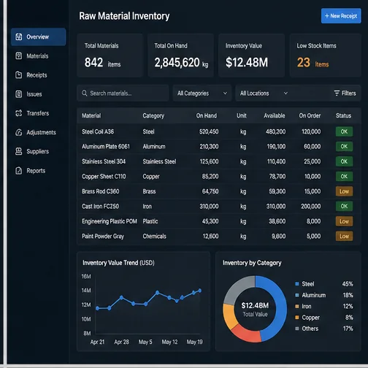Viewport: 368px width, 368px height.
Task: Go to Adjustments
Action: [x=39, y=132]
